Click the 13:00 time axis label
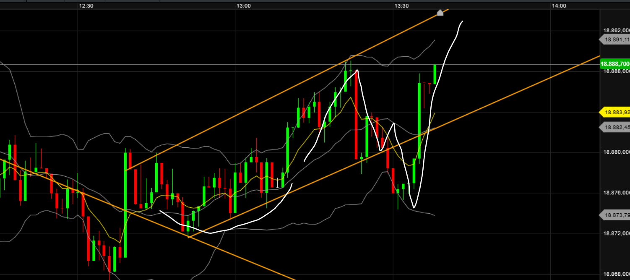The image size is (630, 280). pyautogui.click(x=243, y=5)
